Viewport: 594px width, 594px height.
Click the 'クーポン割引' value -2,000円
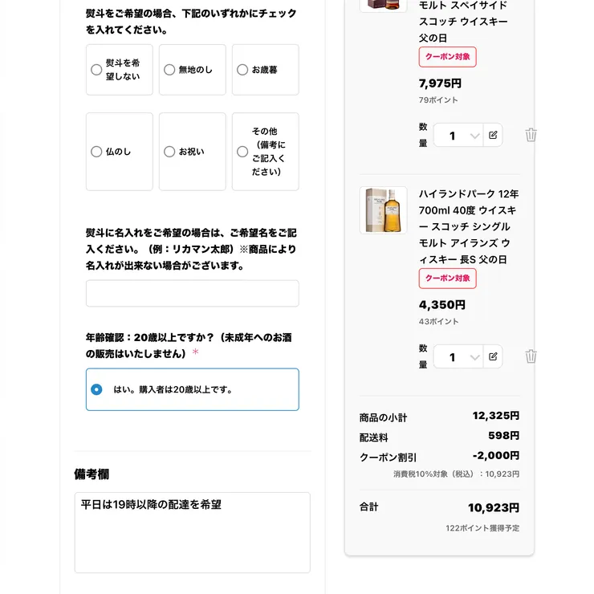tap(496, 455)
